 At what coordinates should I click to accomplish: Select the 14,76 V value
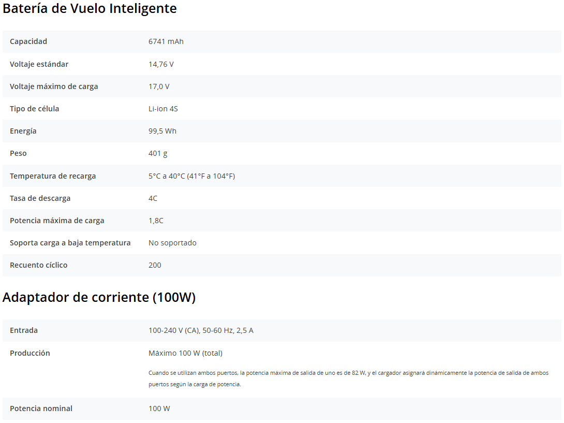(x=161, y=64)
